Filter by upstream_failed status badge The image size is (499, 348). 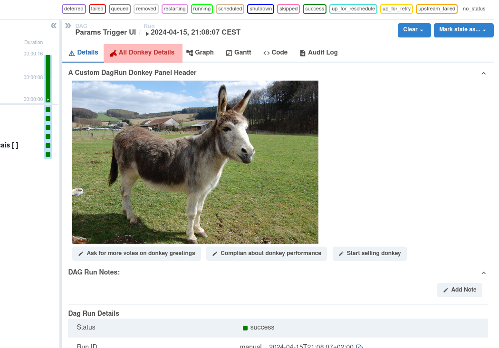pyautogui.click(x=437, y=9)
